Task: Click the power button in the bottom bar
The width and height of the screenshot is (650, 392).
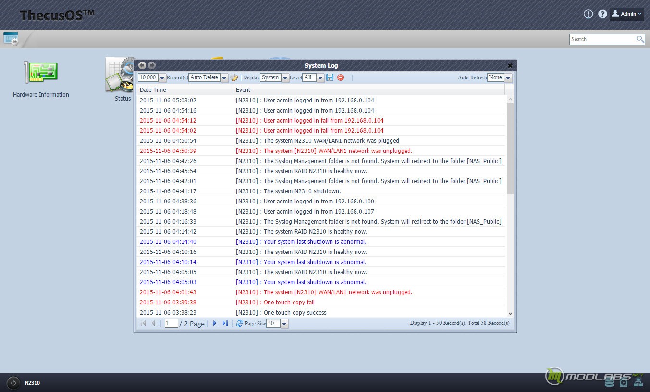Action: (13, 383)
